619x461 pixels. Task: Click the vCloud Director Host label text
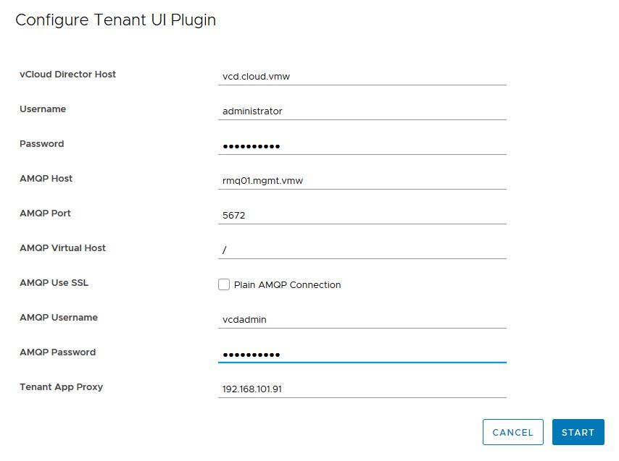pos(67,75)
